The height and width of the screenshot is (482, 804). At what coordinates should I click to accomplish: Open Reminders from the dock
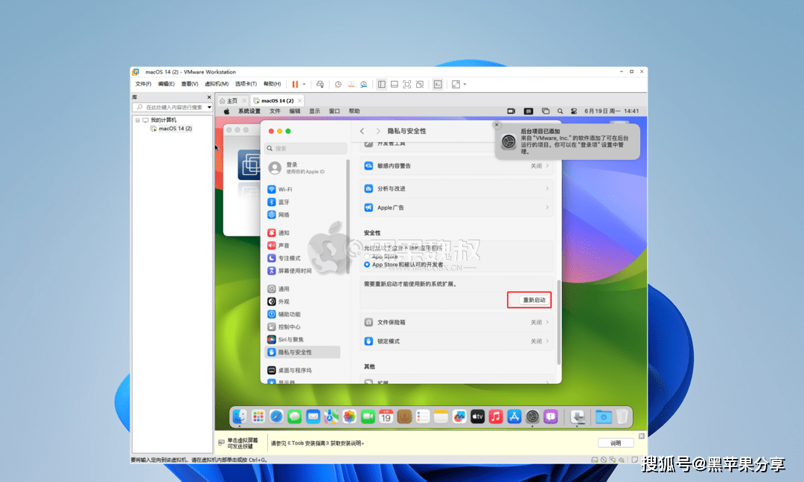pos(423,417)
